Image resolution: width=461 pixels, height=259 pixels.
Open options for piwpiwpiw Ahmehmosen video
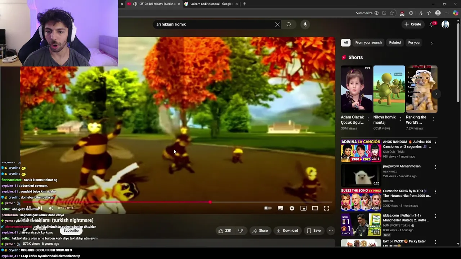tap(435, 167)
